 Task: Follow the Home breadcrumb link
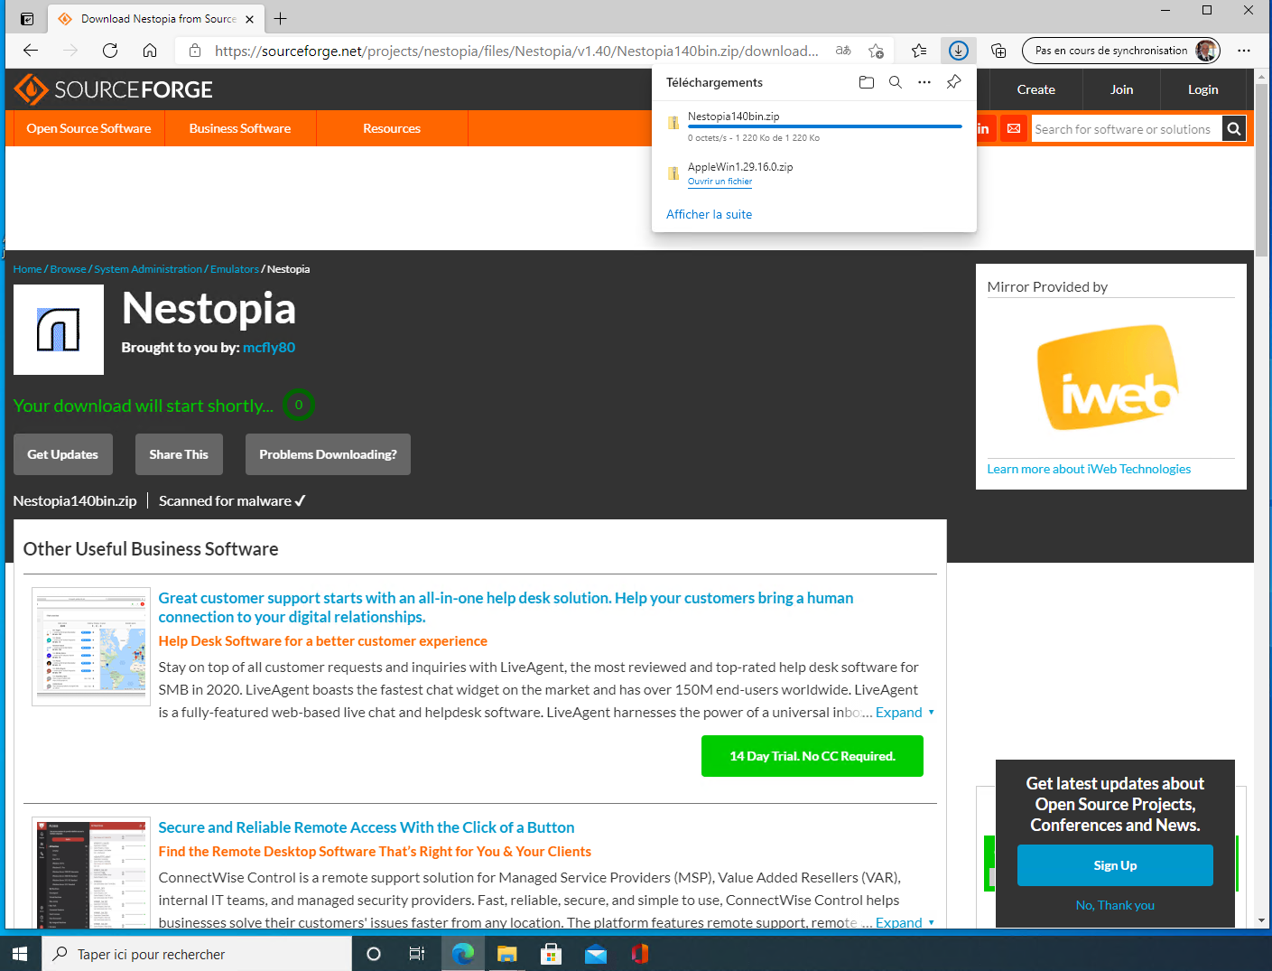(27, 269)
